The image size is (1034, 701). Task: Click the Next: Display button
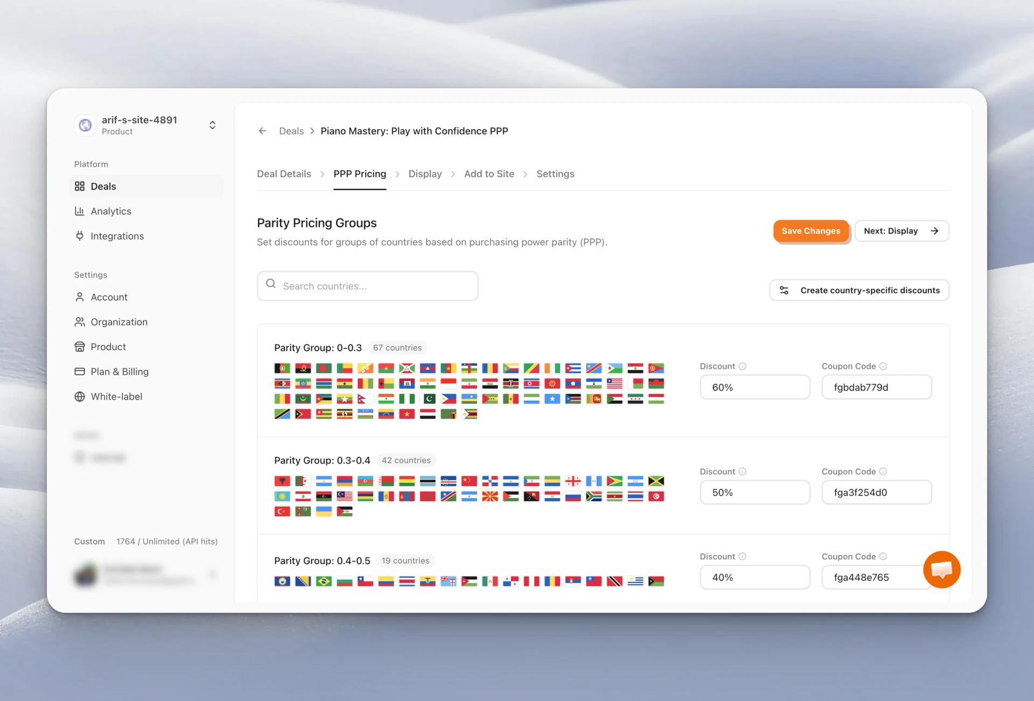coord(902,231)
